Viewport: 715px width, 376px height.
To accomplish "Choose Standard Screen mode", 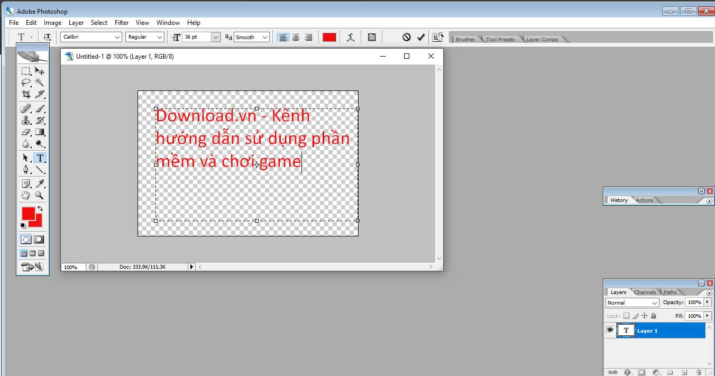I will click(24, 253).
